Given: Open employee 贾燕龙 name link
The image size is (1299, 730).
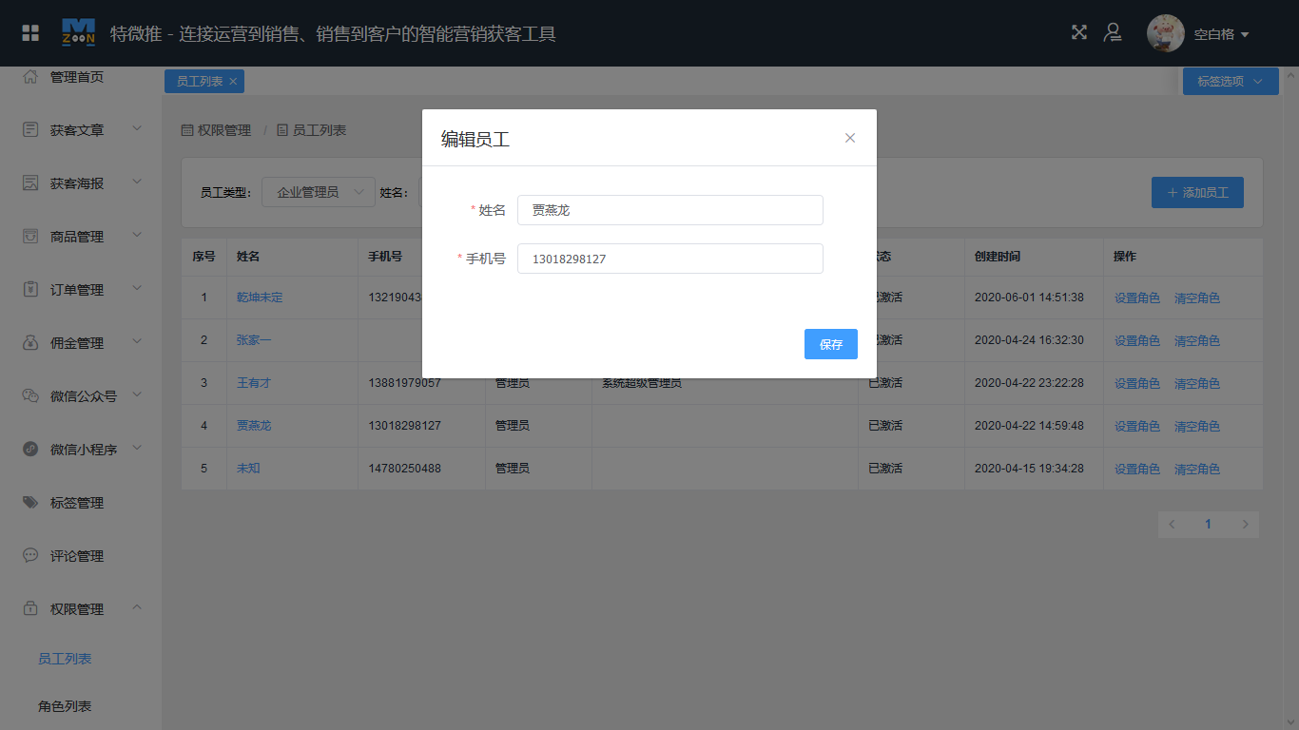Looking at the screenshot, I should 254,426.
